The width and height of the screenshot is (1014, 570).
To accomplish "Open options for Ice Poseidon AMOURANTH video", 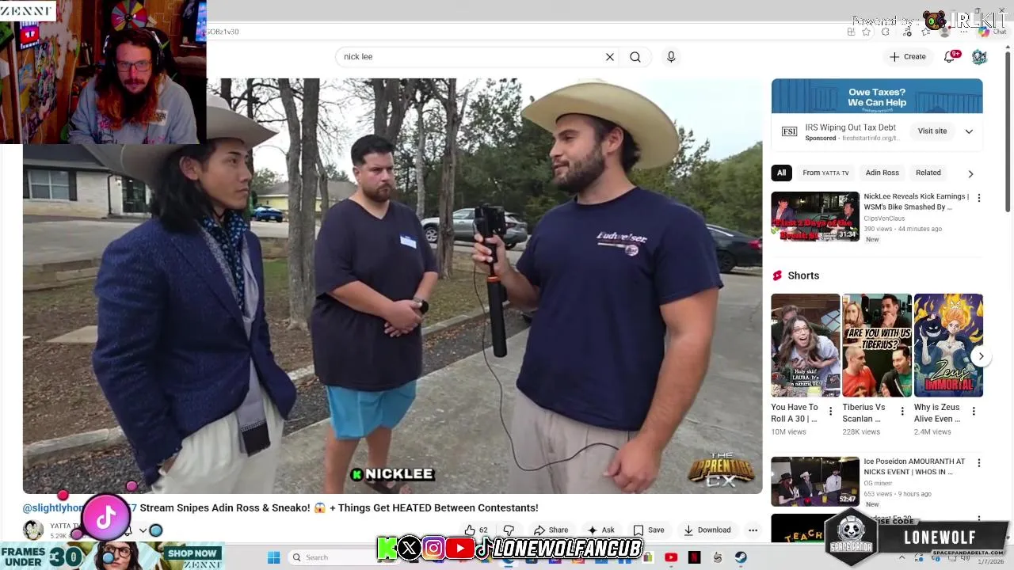I will (x=978, y=463).
